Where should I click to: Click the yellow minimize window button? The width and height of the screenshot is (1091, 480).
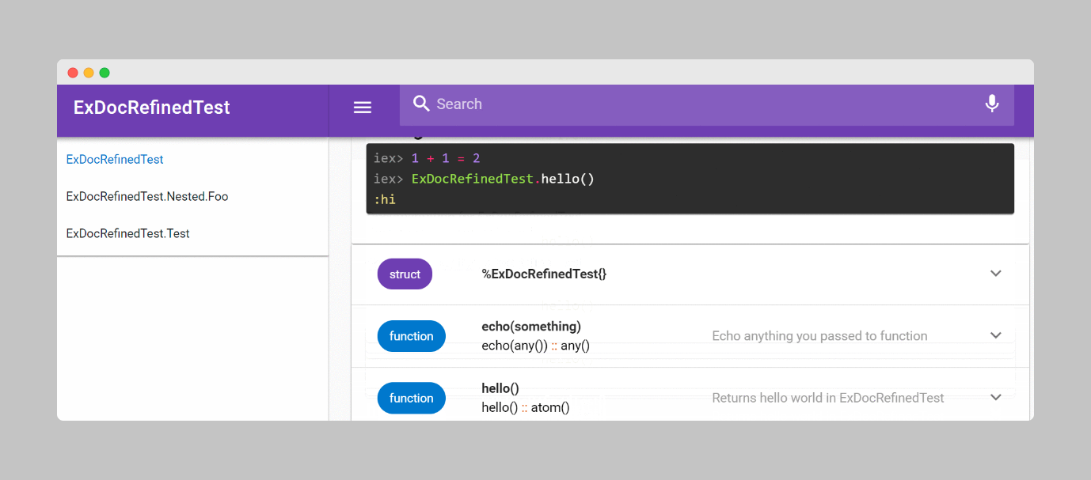(89, 73)
